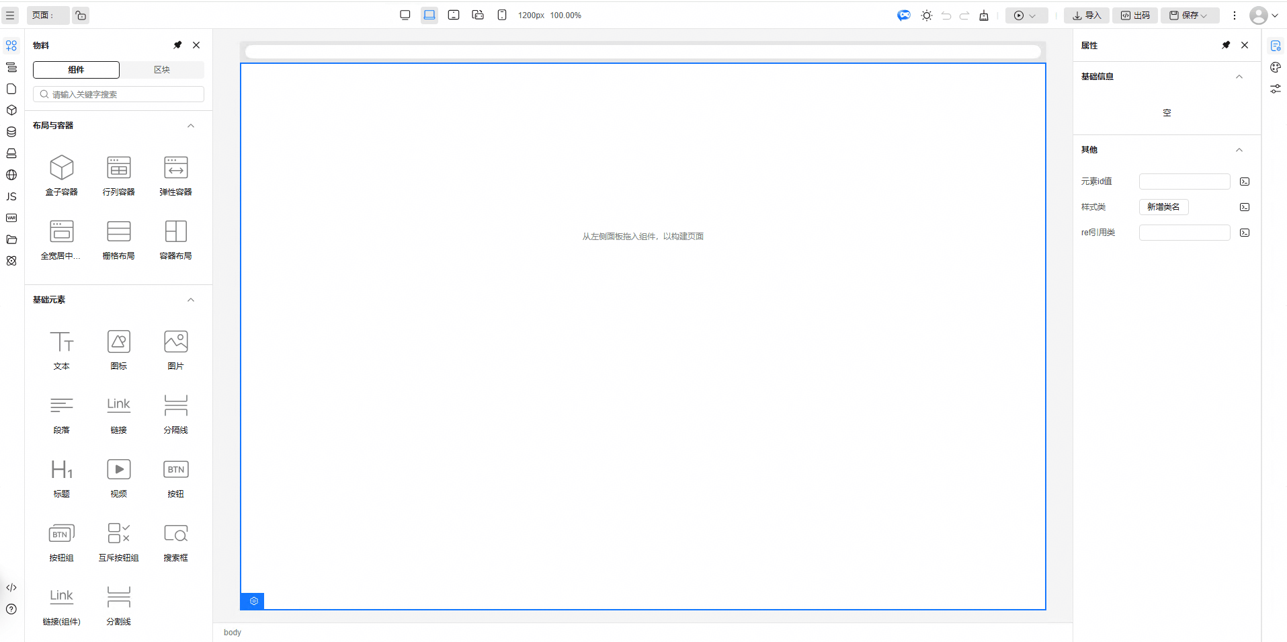Open the atom-shaped sidebar plugin icon
1287x642 pixels.
(11, 261)
